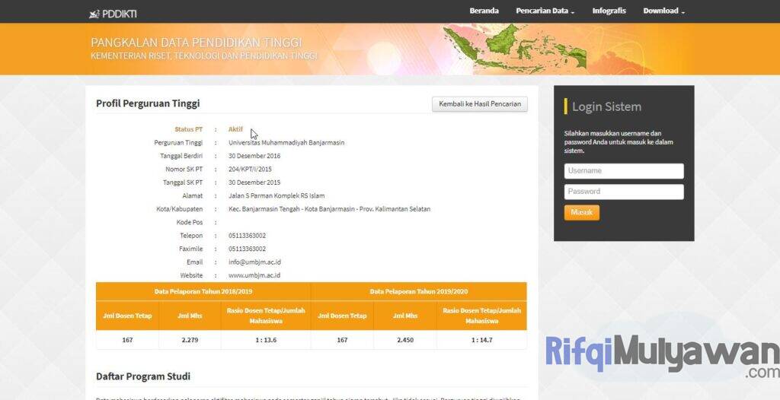Select ratio cell 1 : 13.6
The width and height of the screenshot is (780, 400).
coord(266,341)
